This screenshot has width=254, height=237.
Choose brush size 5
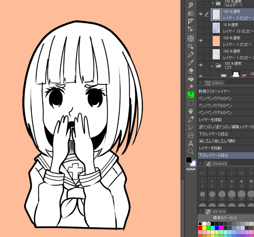pos(202,183)
